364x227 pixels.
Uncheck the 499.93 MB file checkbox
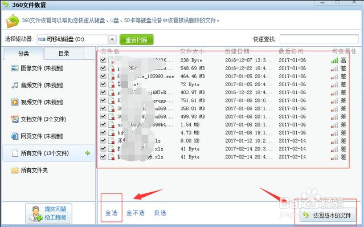coord(103,116)
